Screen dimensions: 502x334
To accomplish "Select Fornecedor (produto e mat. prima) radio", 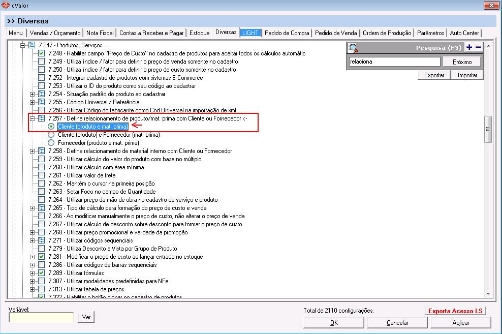I will click(x=51, y=143).
